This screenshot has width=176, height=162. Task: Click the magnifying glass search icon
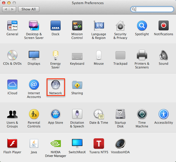(134, 9)
